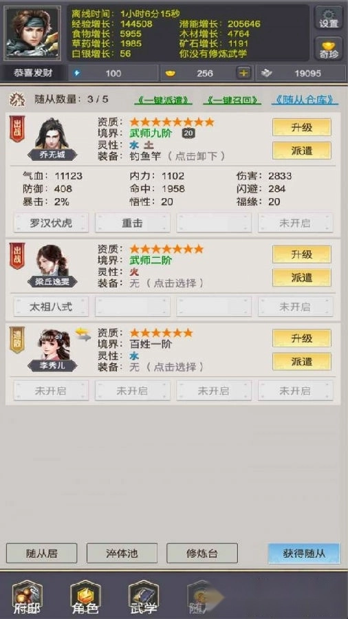Open the 设置 settings gear icon
Viewport: 348px width, 619px height.
click(x=329, y=18)
